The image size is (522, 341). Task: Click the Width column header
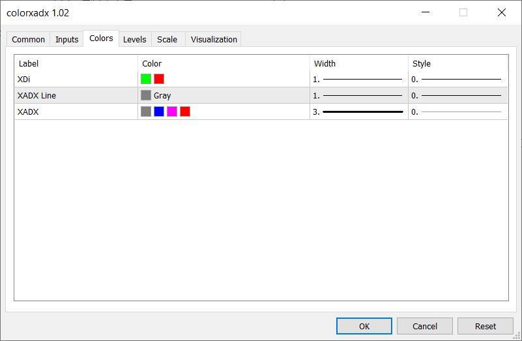[359, 63]
